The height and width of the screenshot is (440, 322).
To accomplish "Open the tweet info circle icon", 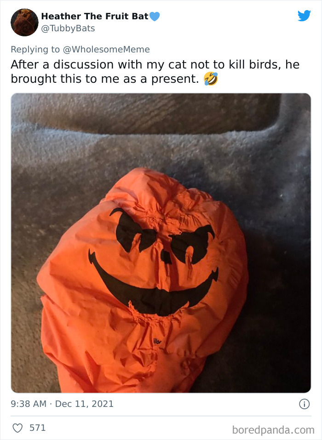I will click(x=305, y=404).
